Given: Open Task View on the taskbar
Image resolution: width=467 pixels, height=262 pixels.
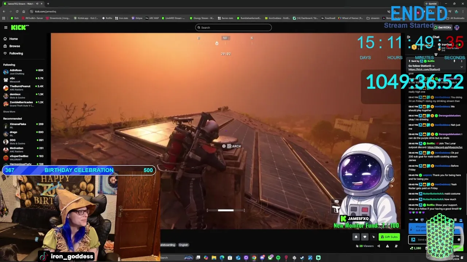Looking at the screenshot, I should click(198, 258).
